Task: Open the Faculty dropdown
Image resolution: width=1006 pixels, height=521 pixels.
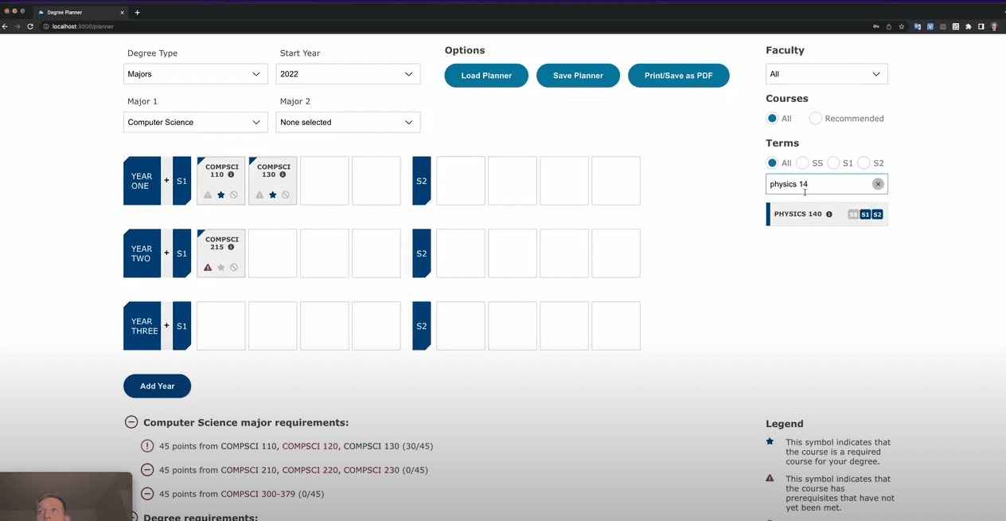Action: click(x=826, y=74)
